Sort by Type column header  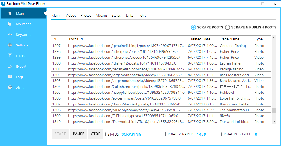click(x=262, y=39)
